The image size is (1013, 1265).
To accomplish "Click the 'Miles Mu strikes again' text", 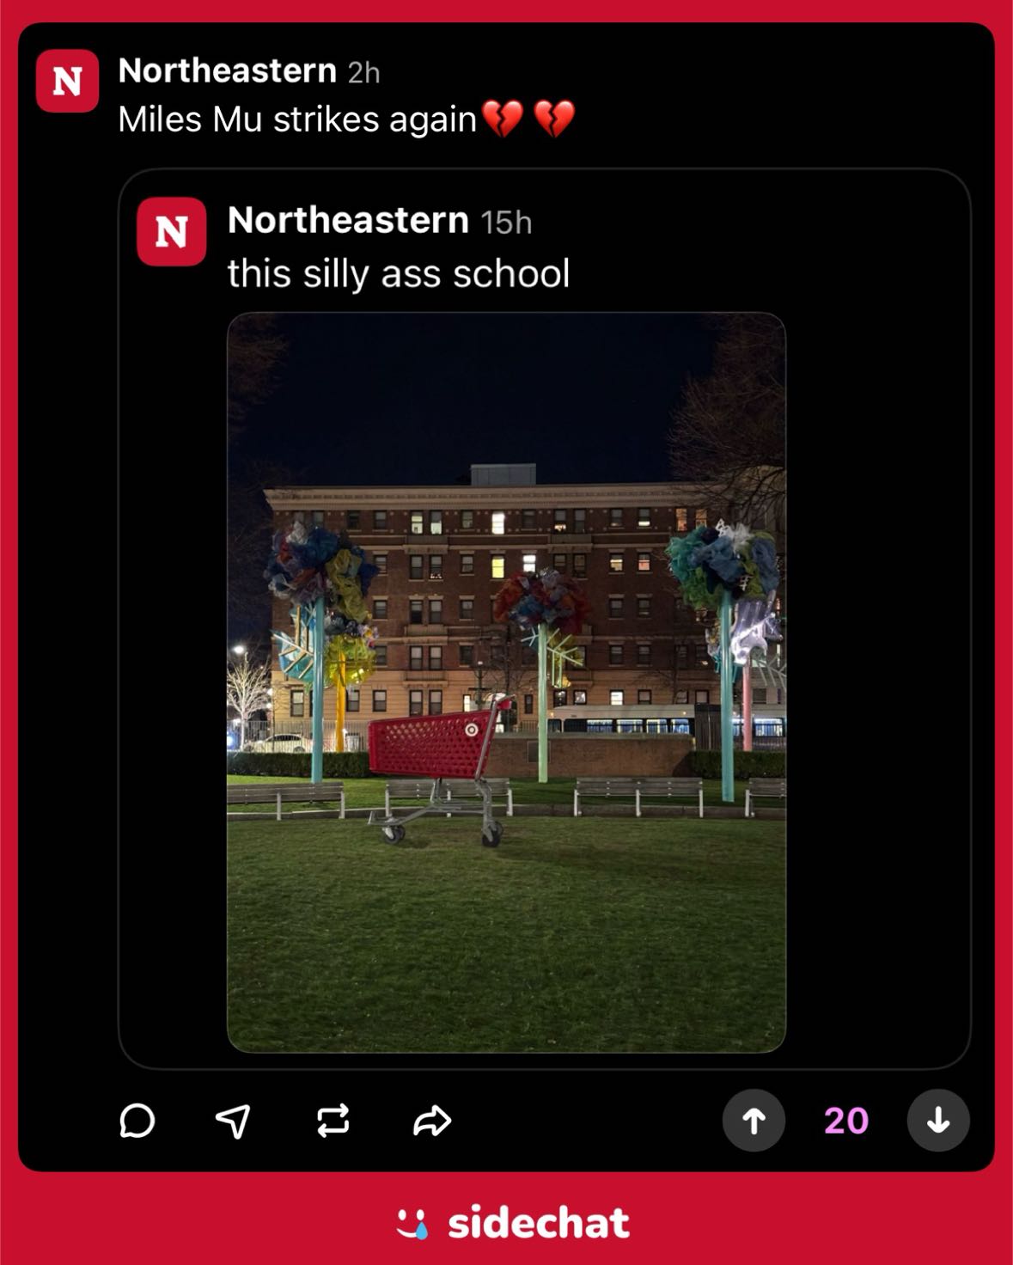I will [297, 119].
